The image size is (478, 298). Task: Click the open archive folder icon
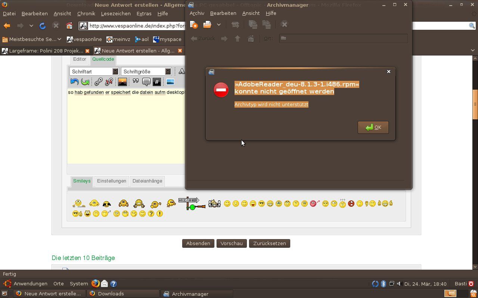click(x=207, y=25)
